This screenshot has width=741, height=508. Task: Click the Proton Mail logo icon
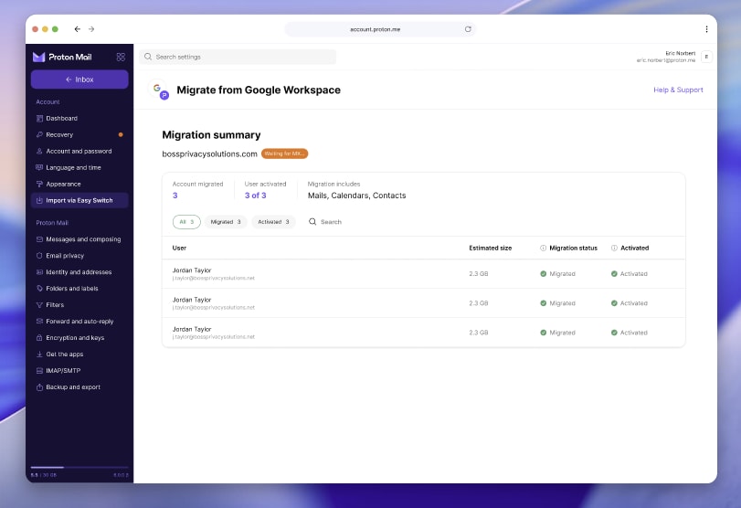pyautogui.click(x=38, y=58)
